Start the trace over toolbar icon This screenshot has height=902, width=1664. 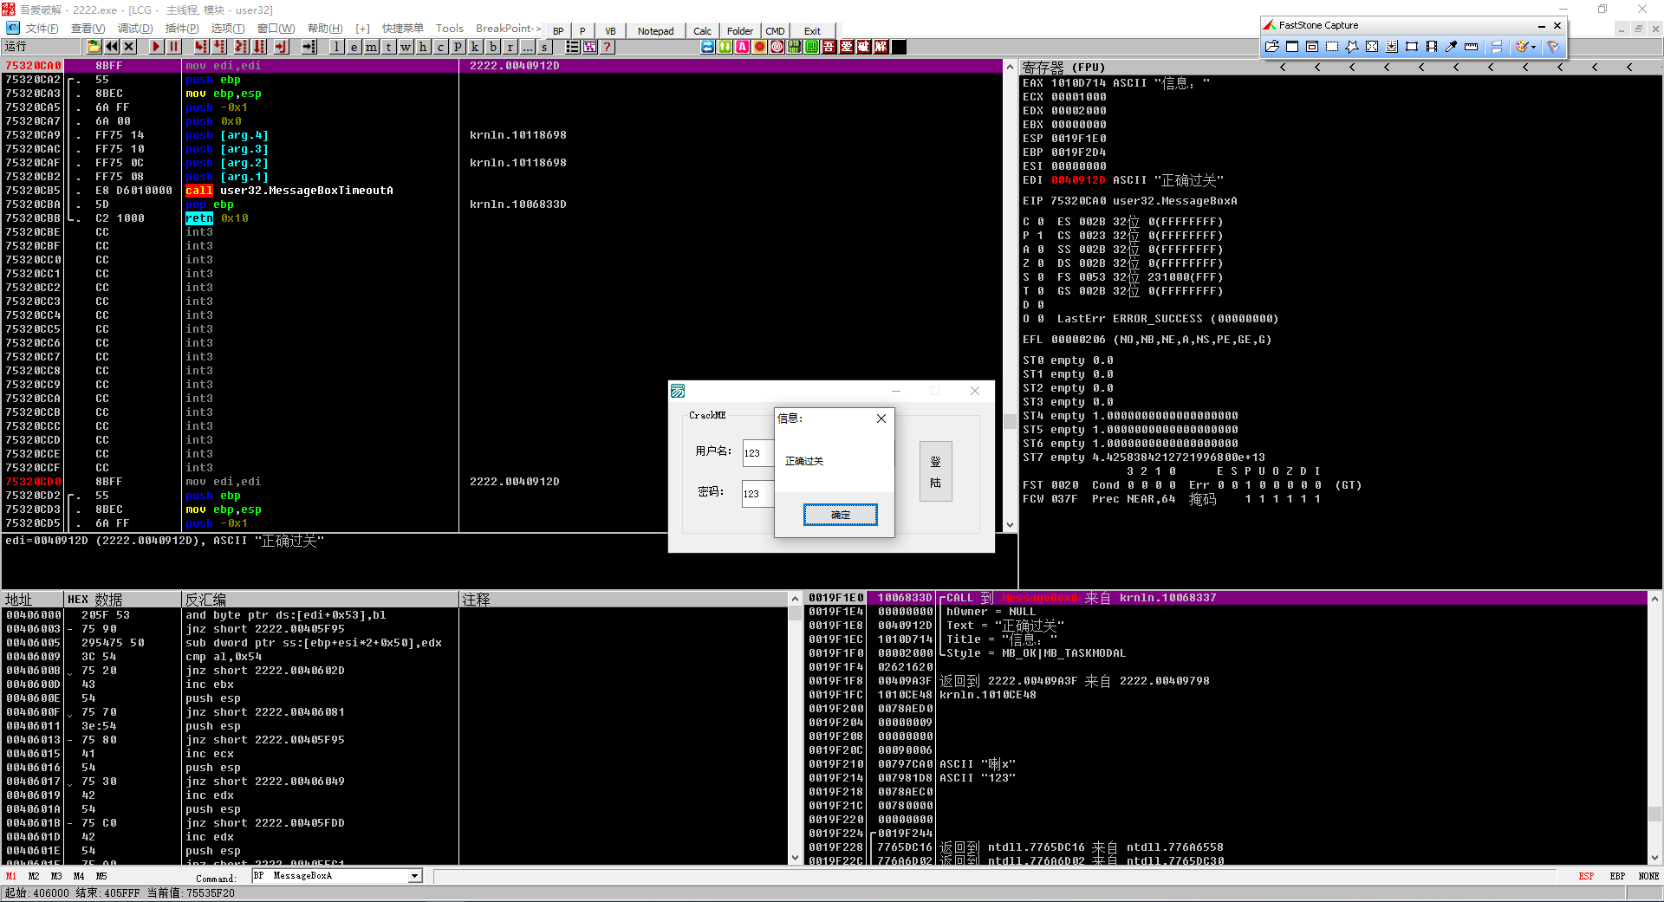[x=259, y=47]
